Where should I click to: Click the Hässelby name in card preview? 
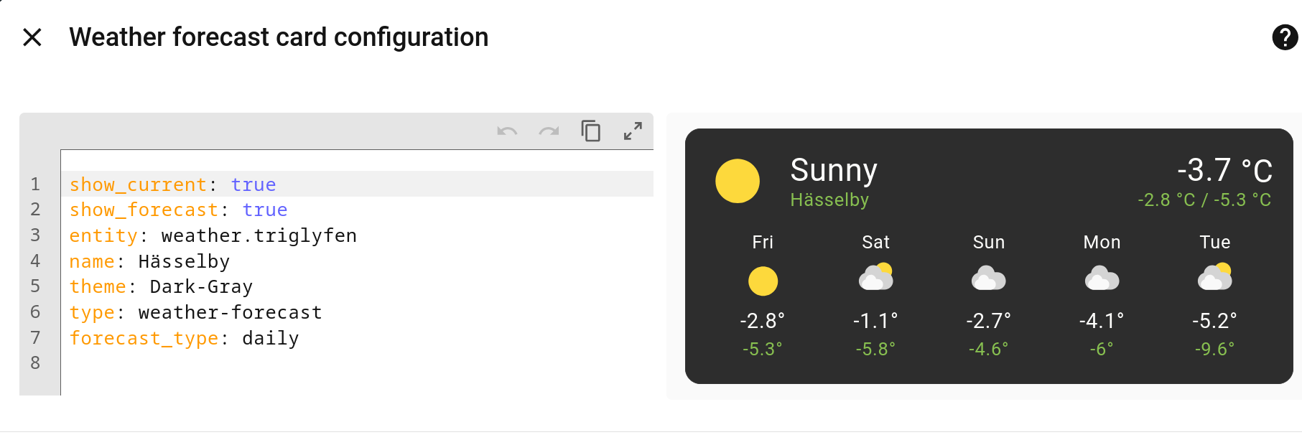click(x=829, y=200)
